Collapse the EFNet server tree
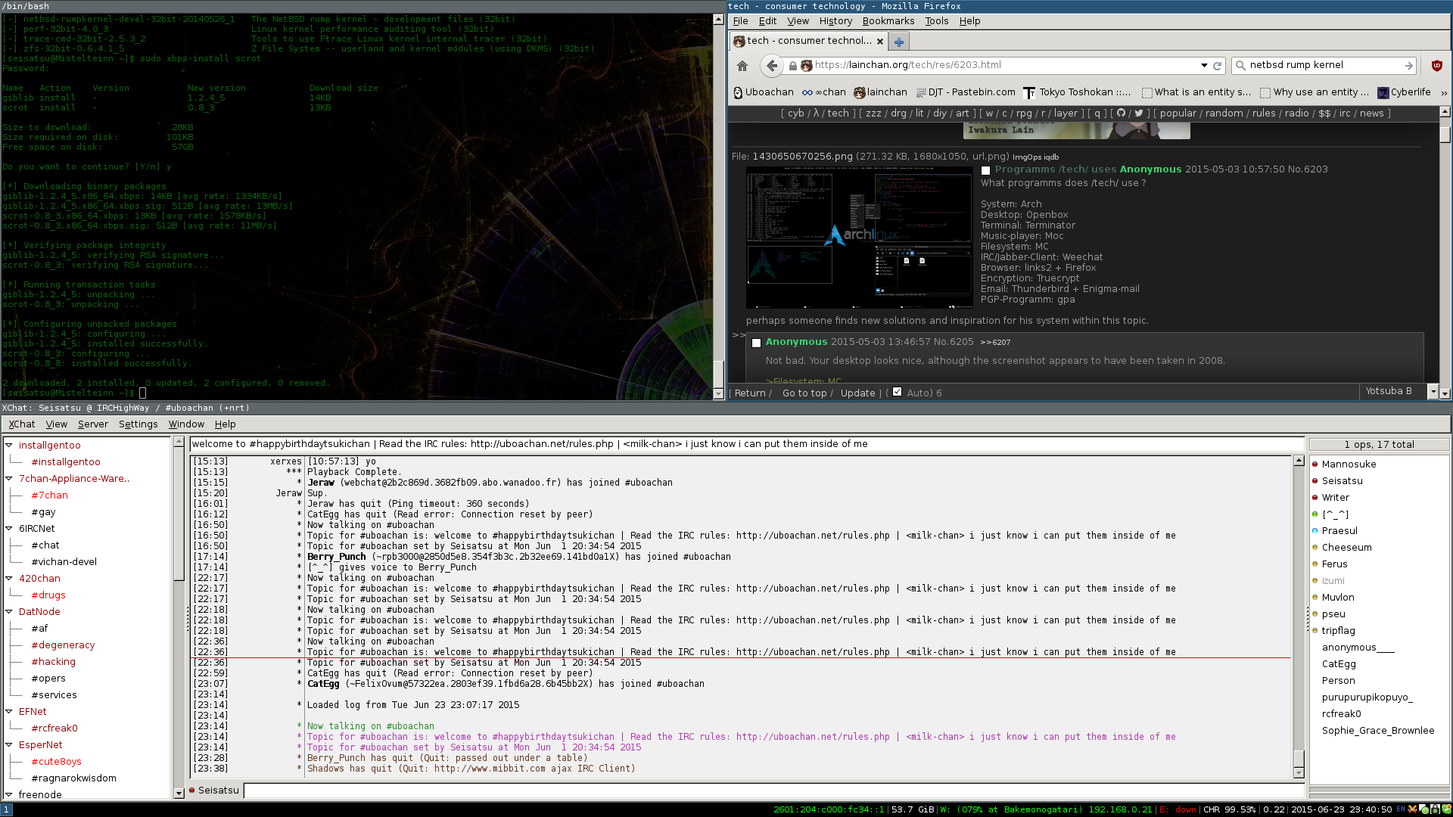The image size is (1453, 817). tap(9, 712)
